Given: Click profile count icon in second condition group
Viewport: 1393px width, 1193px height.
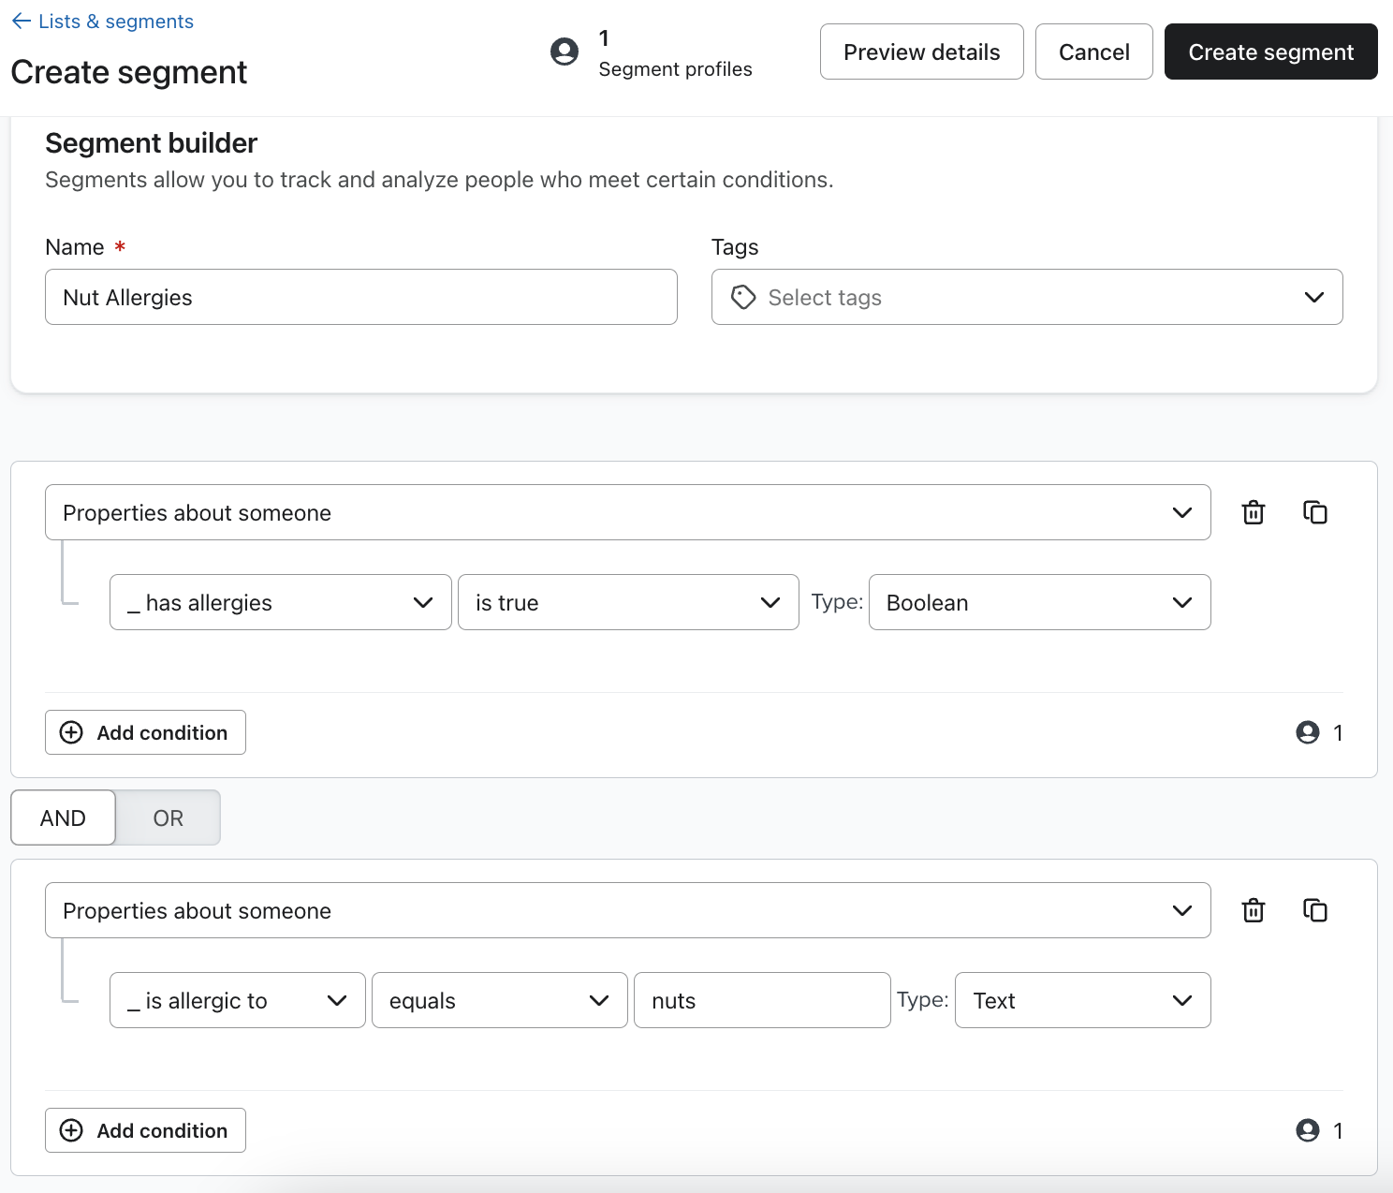Looking at the screenshot, I should tap(1307, 1130).
